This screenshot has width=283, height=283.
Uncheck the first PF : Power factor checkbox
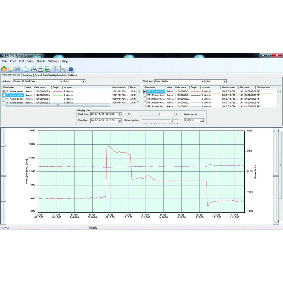click(145, 92)
